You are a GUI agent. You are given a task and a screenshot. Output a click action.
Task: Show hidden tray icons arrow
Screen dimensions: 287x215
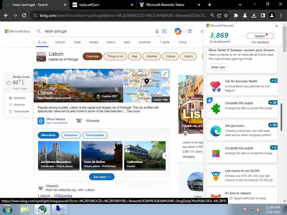pos(238,210)
